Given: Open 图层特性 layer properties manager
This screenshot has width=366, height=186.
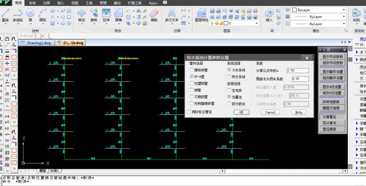Looking at the screenshot, I should 202,15.
